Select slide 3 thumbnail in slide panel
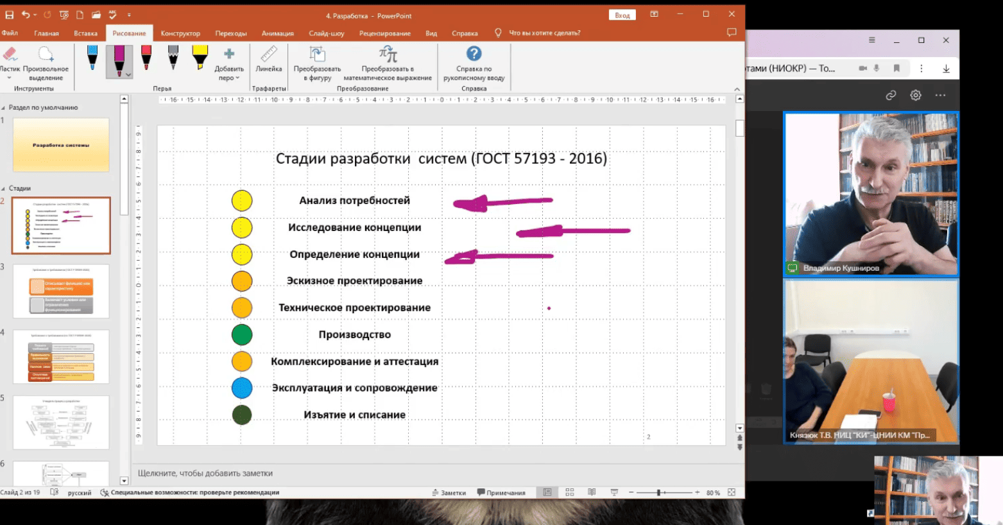 pos(61,291)
